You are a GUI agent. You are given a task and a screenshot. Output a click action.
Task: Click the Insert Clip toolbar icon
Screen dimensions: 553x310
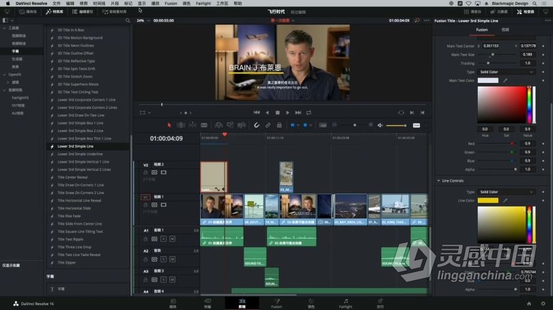218,125
